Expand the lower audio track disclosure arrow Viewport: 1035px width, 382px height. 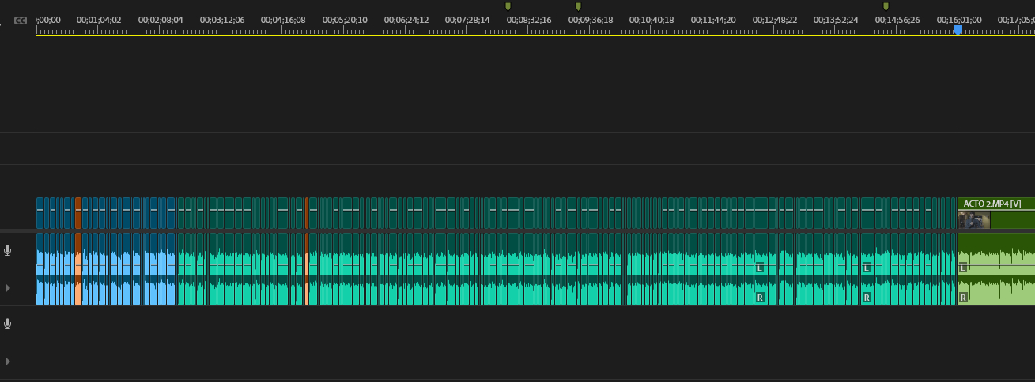8,361
